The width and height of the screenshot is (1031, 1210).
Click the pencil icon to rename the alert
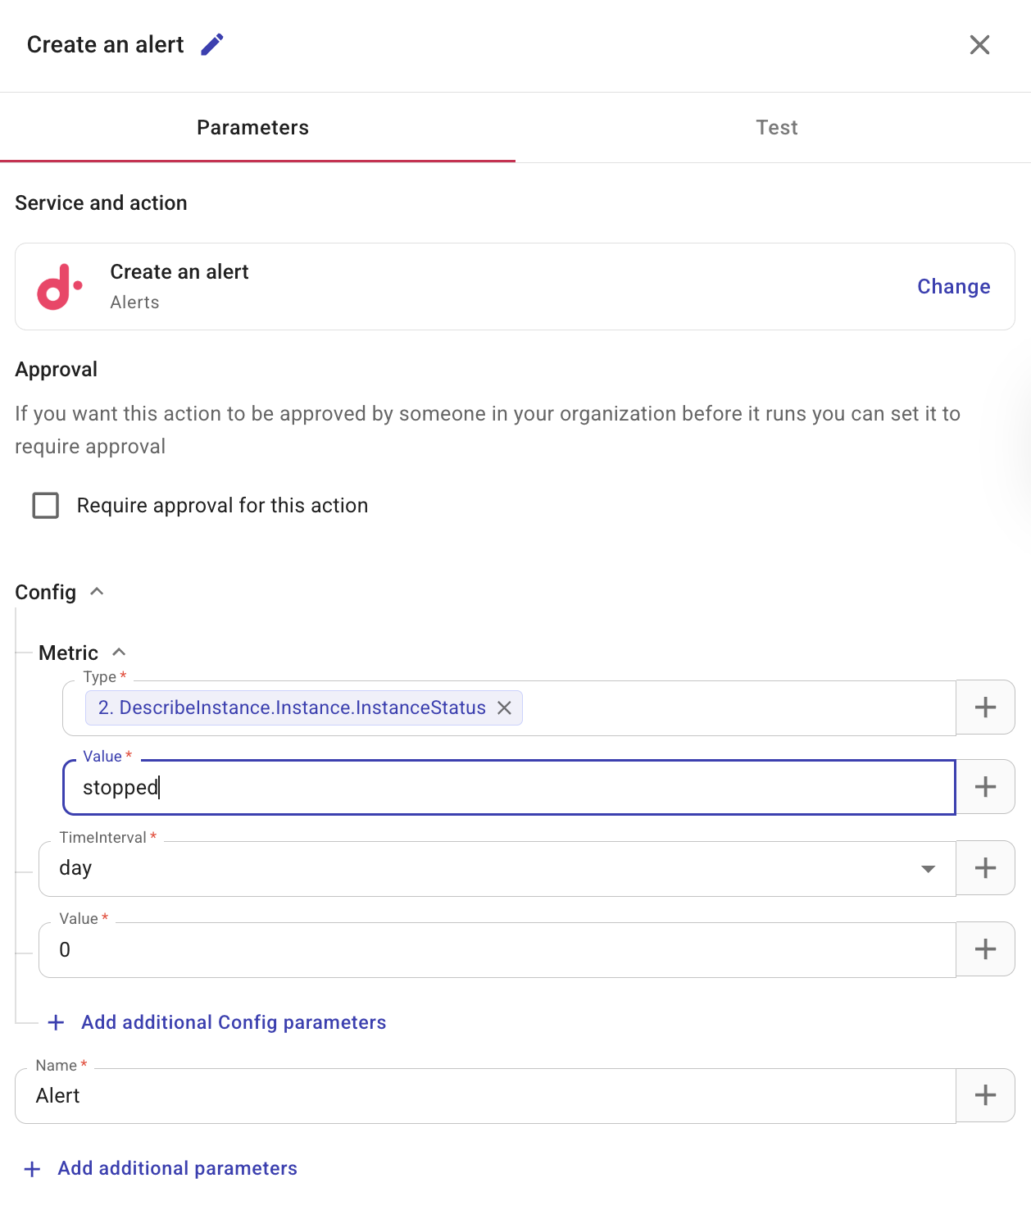click(212, 44)
